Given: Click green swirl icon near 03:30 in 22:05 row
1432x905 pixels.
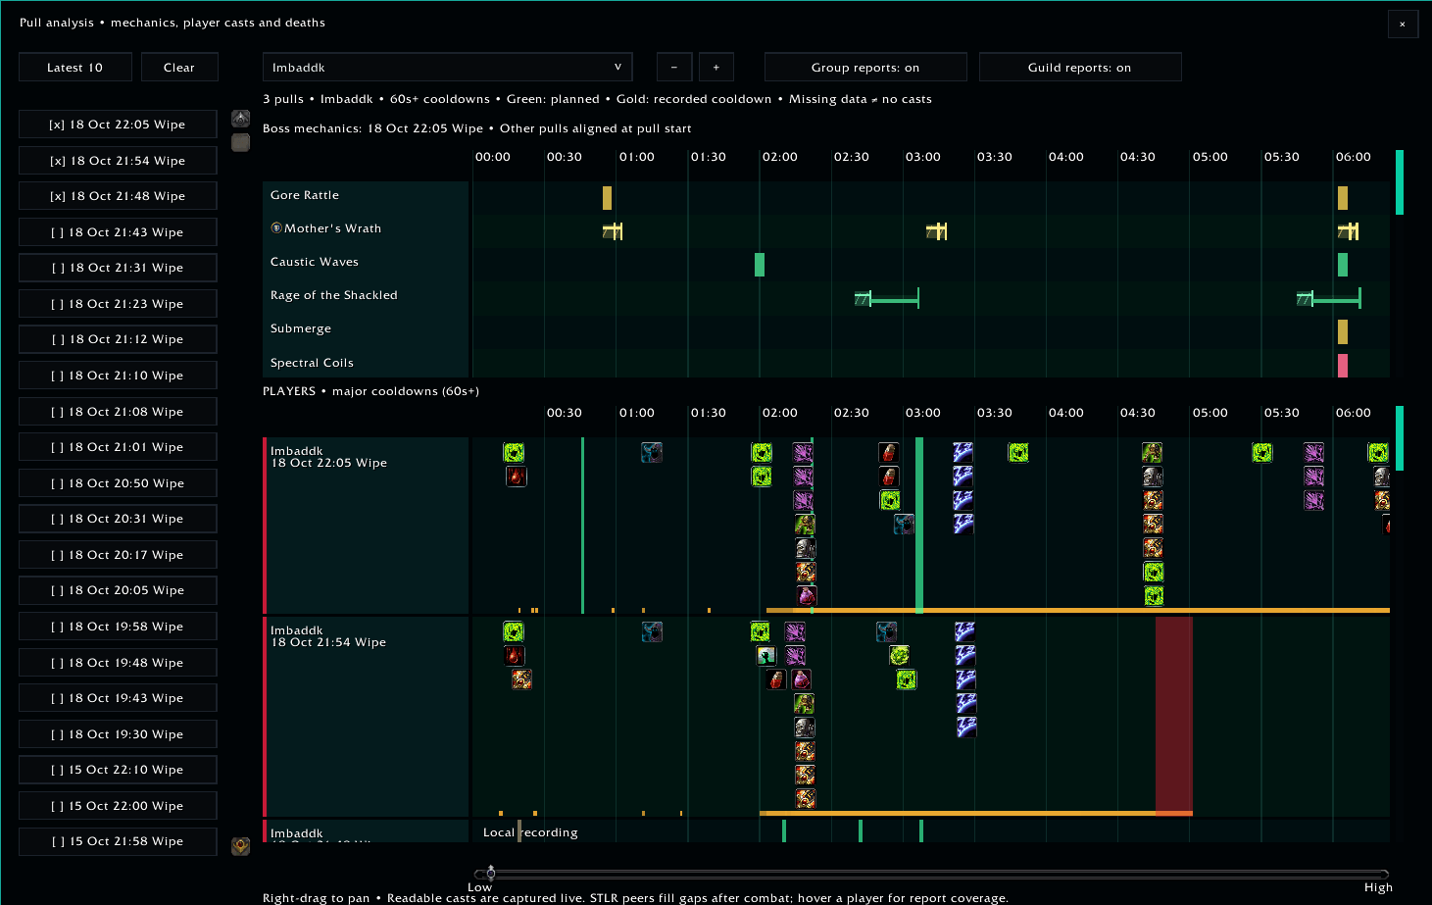Looking at the screenshot, I should pos(1018,452).
